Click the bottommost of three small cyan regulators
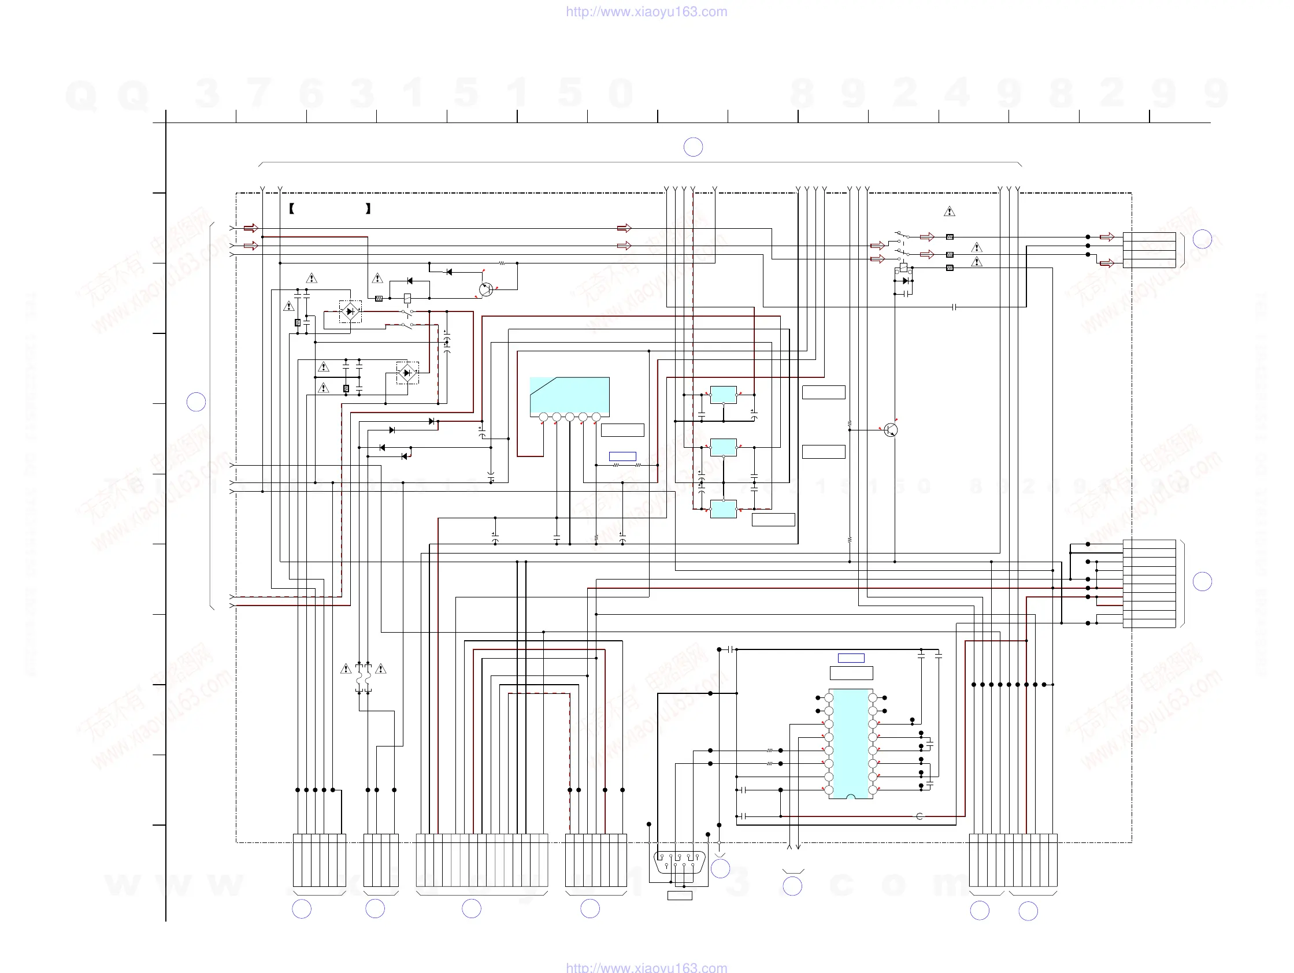 coord(723,508)
